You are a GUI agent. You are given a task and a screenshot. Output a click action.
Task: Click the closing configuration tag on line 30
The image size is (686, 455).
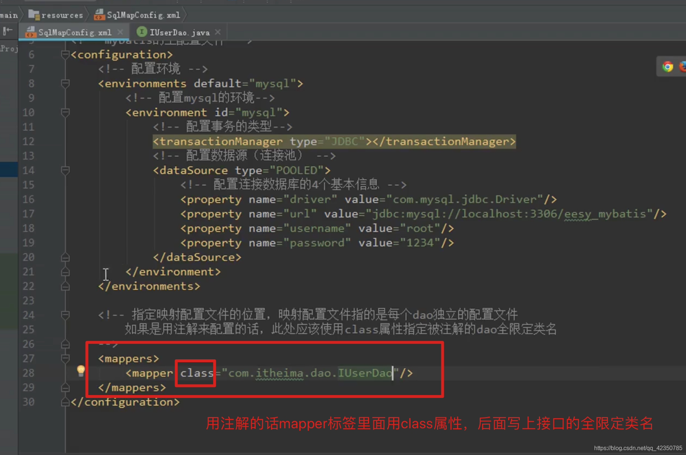pyautogui.click(x=125, y=402)
